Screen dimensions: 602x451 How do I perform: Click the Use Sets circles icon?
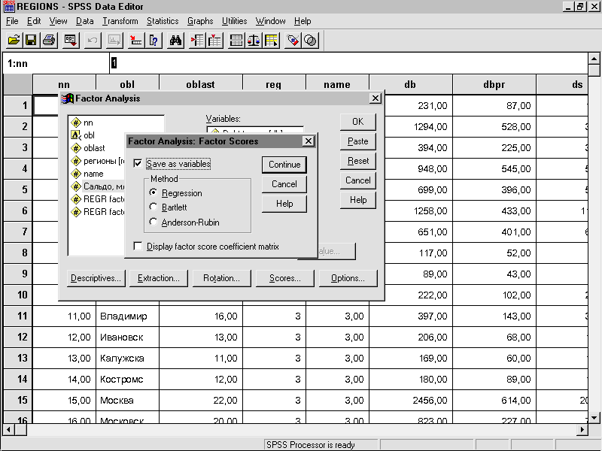310,41
